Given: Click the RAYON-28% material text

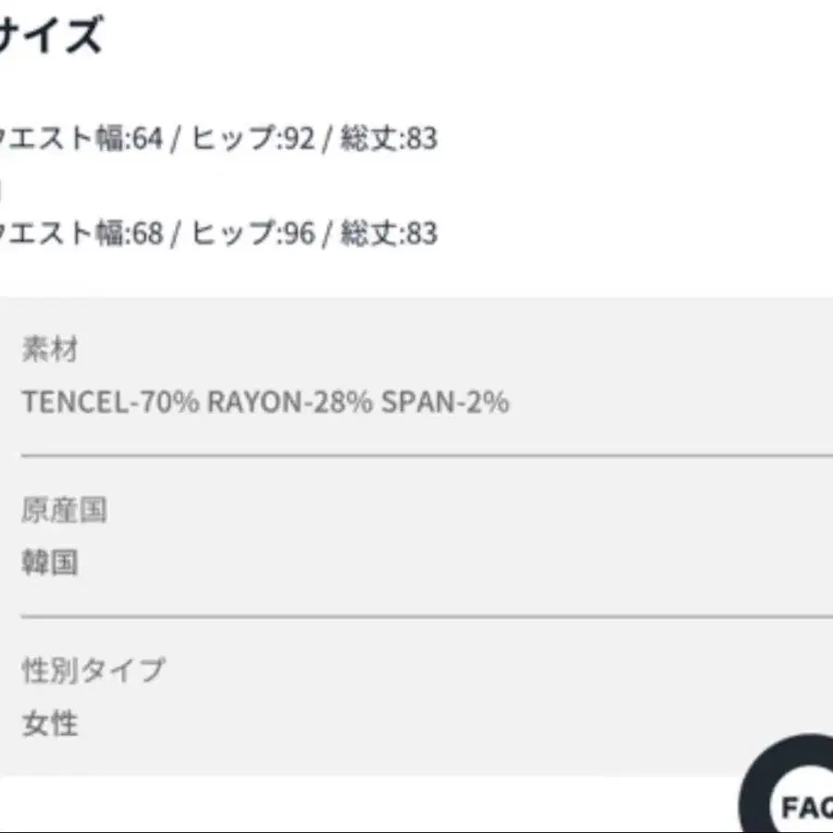Looking at the screenshot, I should (289, 402).
